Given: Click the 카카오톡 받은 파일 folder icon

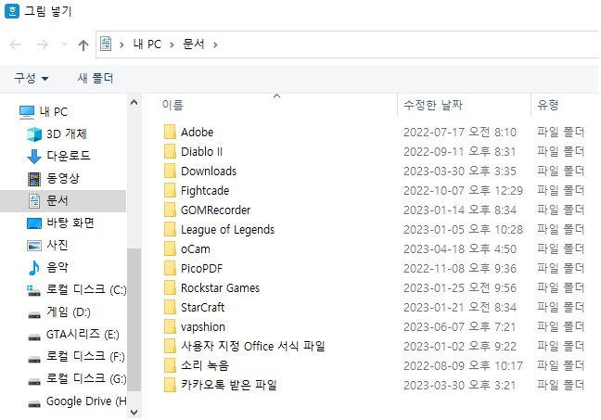Looking at the screenshot, I should (x=170, y=385).
